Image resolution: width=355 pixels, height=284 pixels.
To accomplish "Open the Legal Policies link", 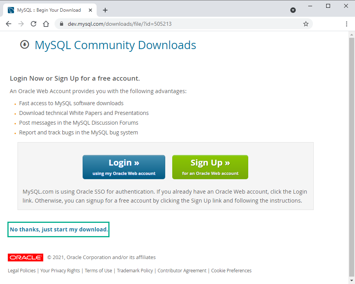I will 21,270.
